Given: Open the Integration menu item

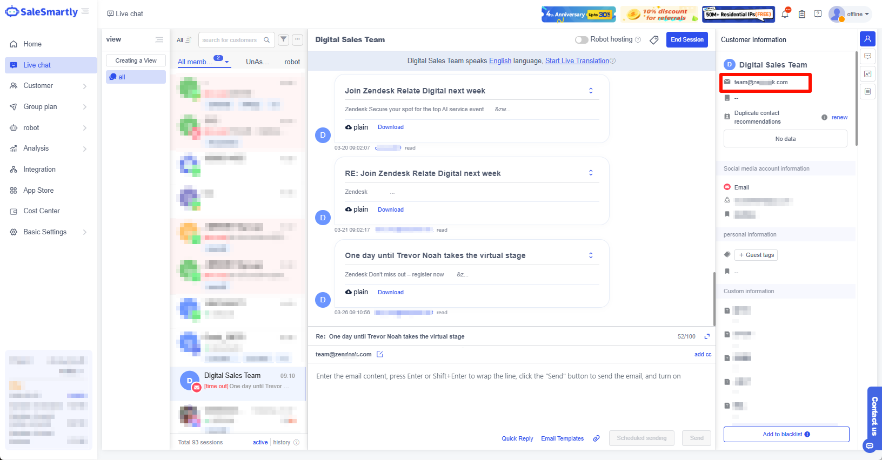Looking at the screenshot, I should 39,170.
